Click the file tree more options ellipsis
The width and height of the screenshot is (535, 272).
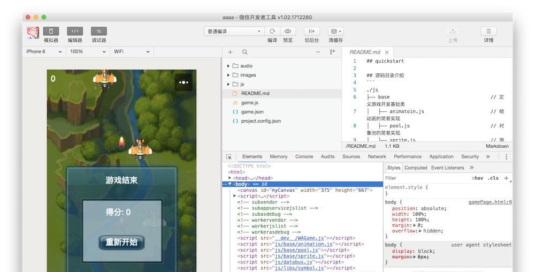click(318, 52)
